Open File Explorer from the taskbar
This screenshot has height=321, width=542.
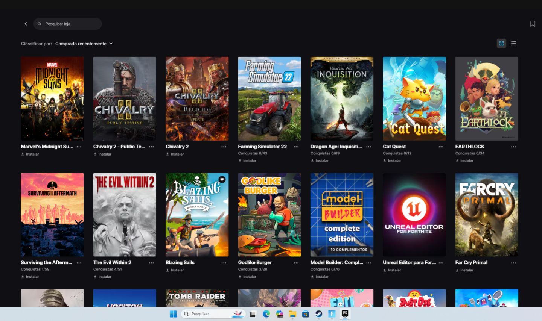(292, 314)
